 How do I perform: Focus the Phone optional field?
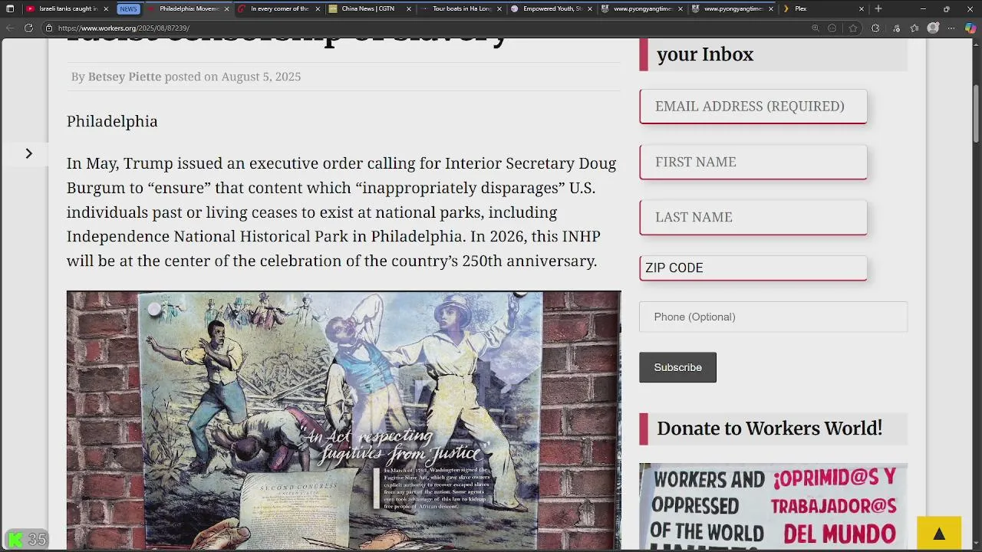pyautogui.click(x=773, y=317)
